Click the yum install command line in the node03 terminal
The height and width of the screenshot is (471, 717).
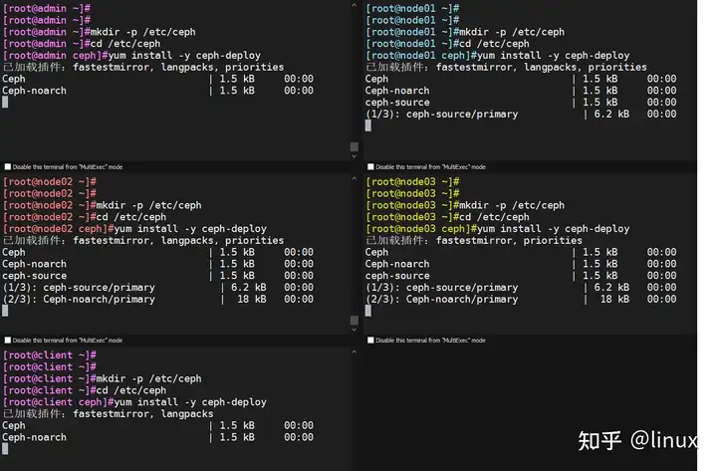tap(498, 229)
